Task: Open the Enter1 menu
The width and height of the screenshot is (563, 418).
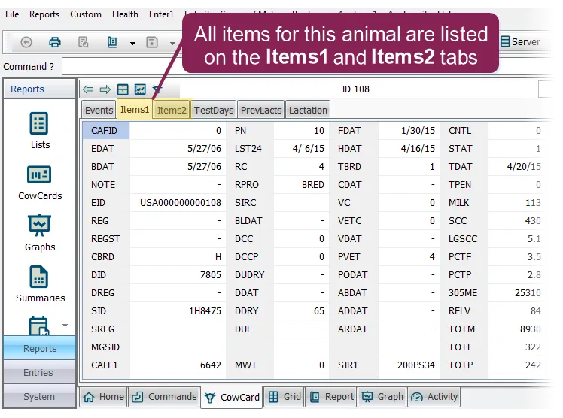Action: 161,14
